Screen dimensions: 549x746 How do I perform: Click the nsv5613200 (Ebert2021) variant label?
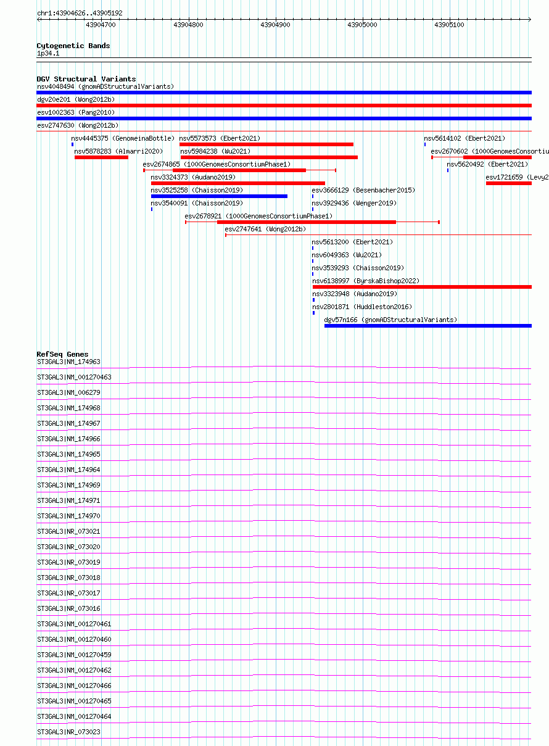point(352,242)
